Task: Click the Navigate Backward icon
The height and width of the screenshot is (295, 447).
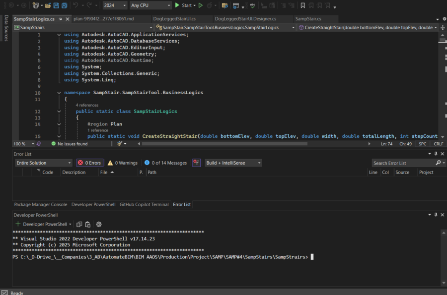Action: pyautogui.click(x=11, y=5)
